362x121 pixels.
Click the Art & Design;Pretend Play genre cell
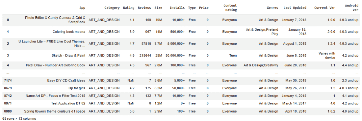(x=262, y=32)
